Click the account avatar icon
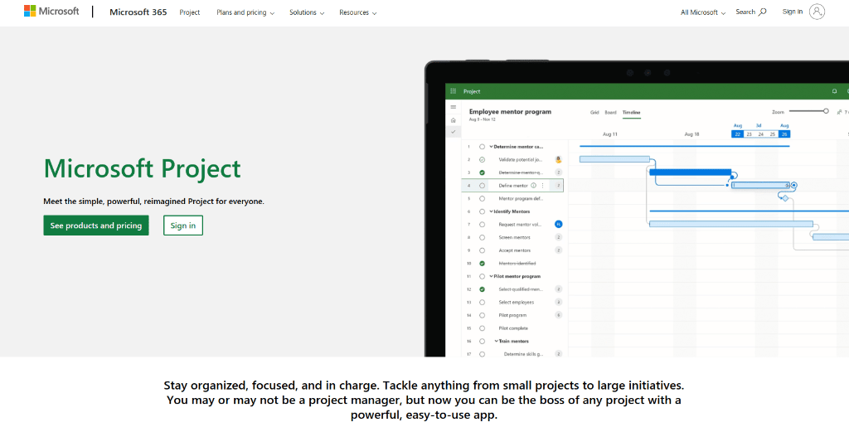This screenshot has width=849, height=432. pos(817,12)
